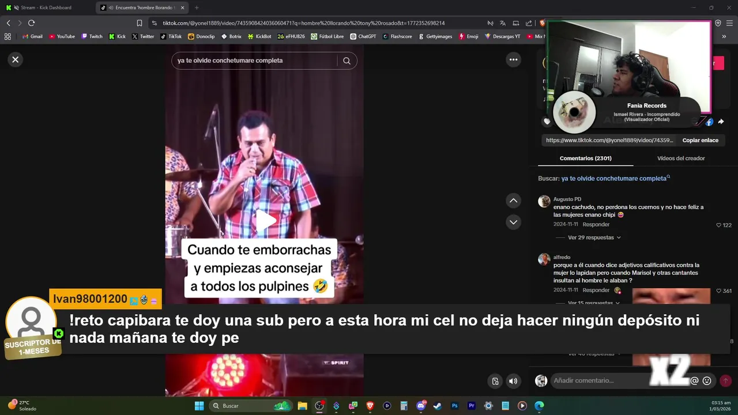Open Calculator from the taskbar

pyautogui.click(x=404, y=406)
